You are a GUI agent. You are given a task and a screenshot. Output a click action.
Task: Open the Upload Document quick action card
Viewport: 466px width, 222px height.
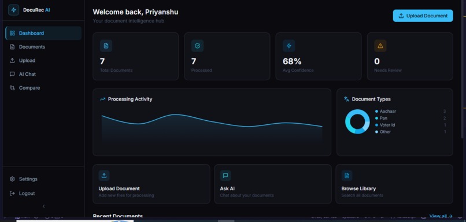151,184
